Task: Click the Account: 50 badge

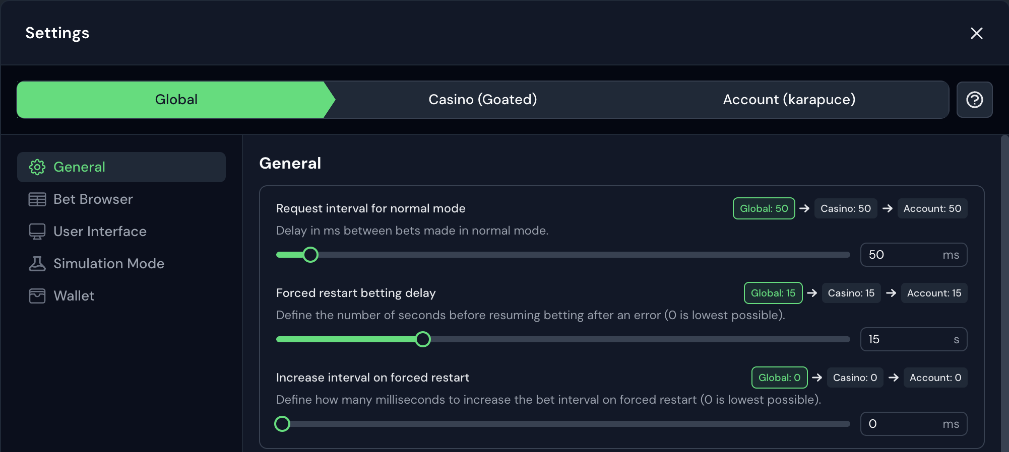Action: point(932,208)
